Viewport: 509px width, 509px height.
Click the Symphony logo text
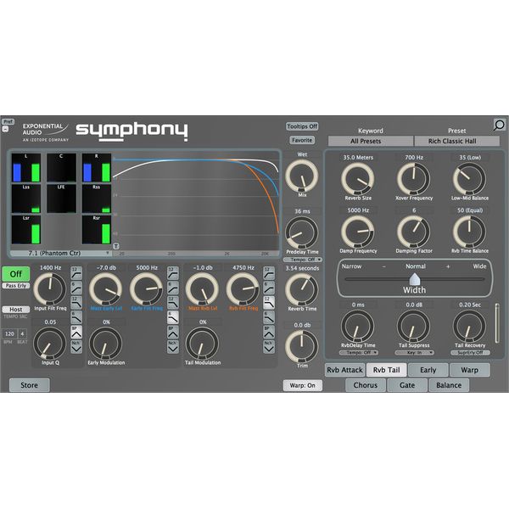(131, 131)
